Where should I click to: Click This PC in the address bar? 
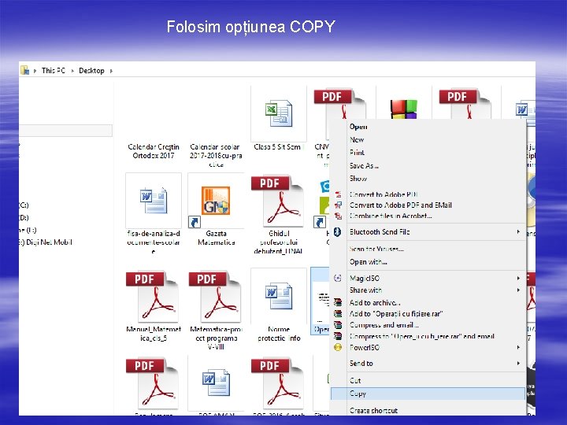click(x=54, y=71)
